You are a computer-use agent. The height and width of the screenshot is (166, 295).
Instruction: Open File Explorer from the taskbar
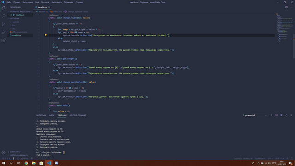click(34, 163)
